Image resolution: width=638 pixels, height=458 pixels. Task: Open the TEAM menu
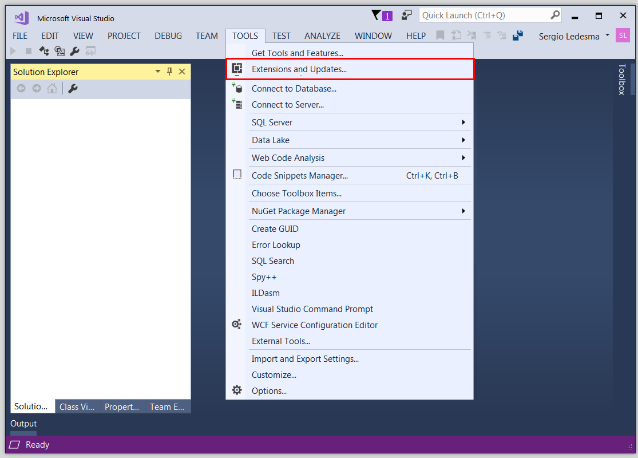click(x=207, y=36)
